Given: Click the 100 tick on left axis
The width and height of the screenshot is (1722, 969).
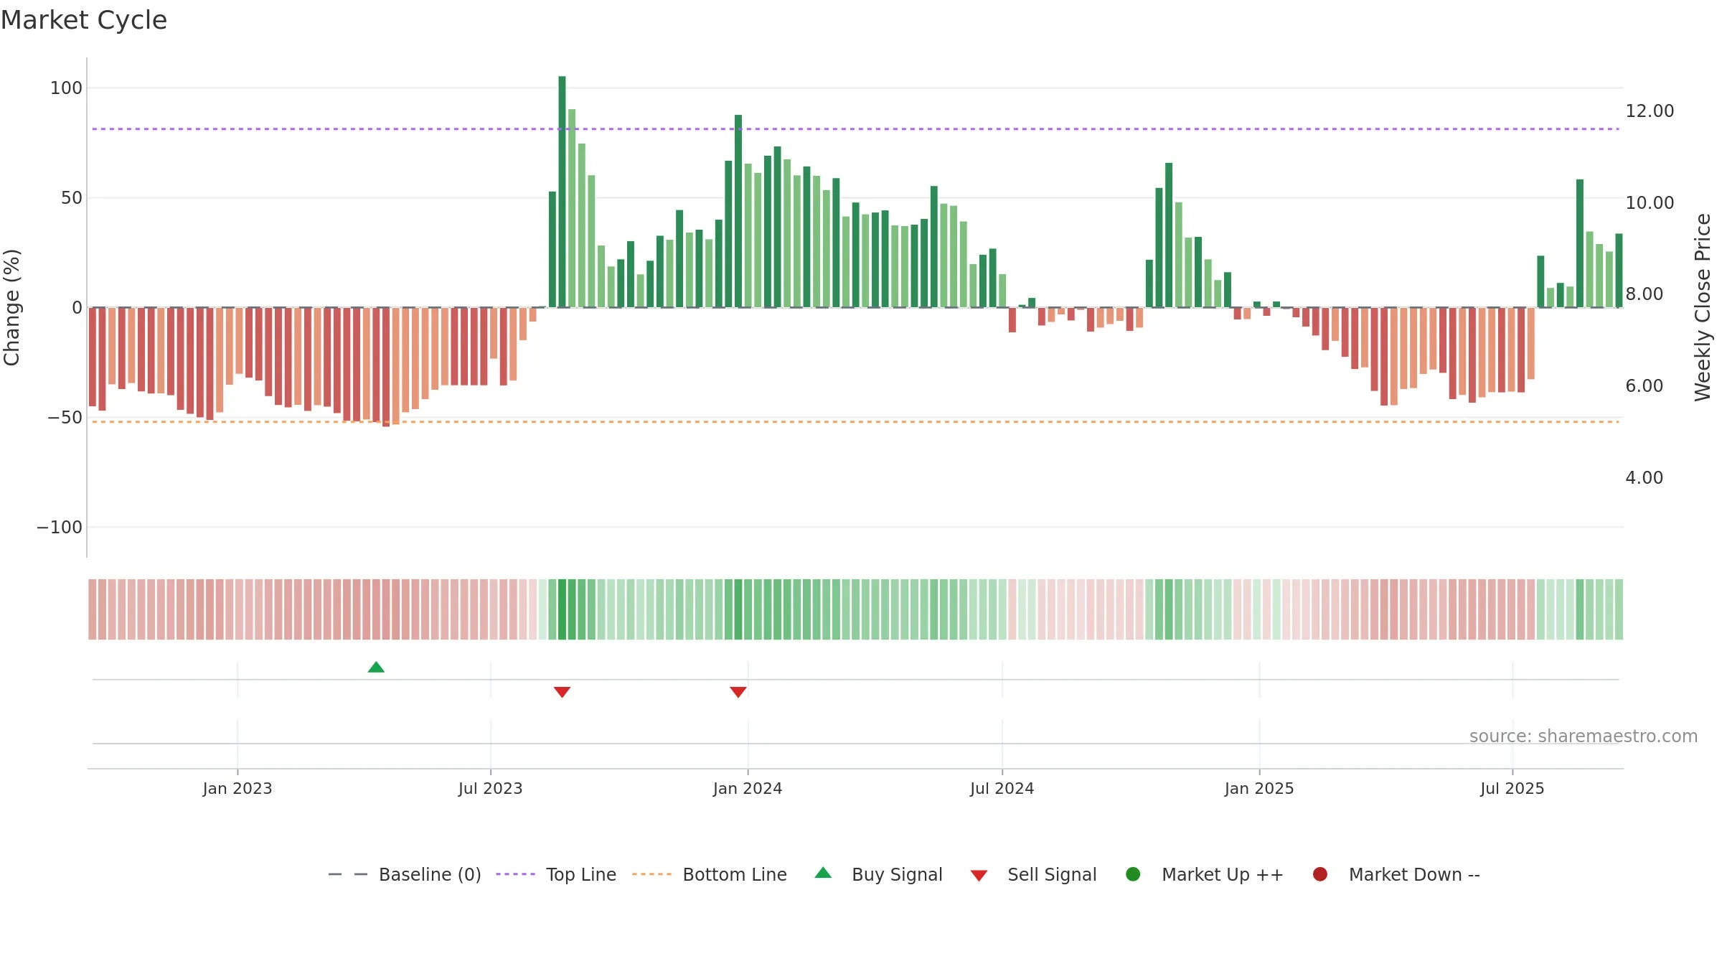Looking at the screenshot, I should (x=66, y=88).
